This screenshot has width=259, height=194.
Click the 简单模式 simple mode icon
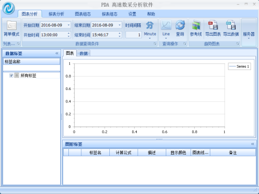(x=11, y=25)
